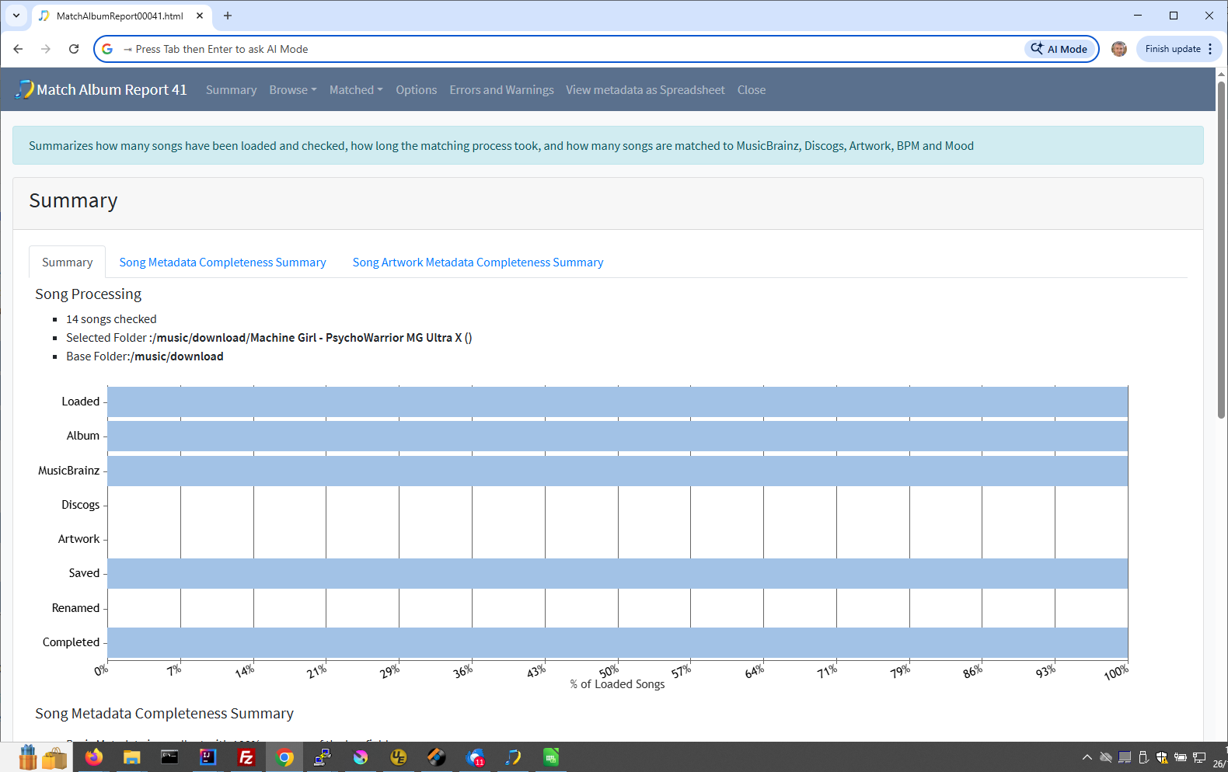This screenshot has width=1228, height=772.
Task: Expand the Browse dropdown menu
Action: click(x=292, y=90)
